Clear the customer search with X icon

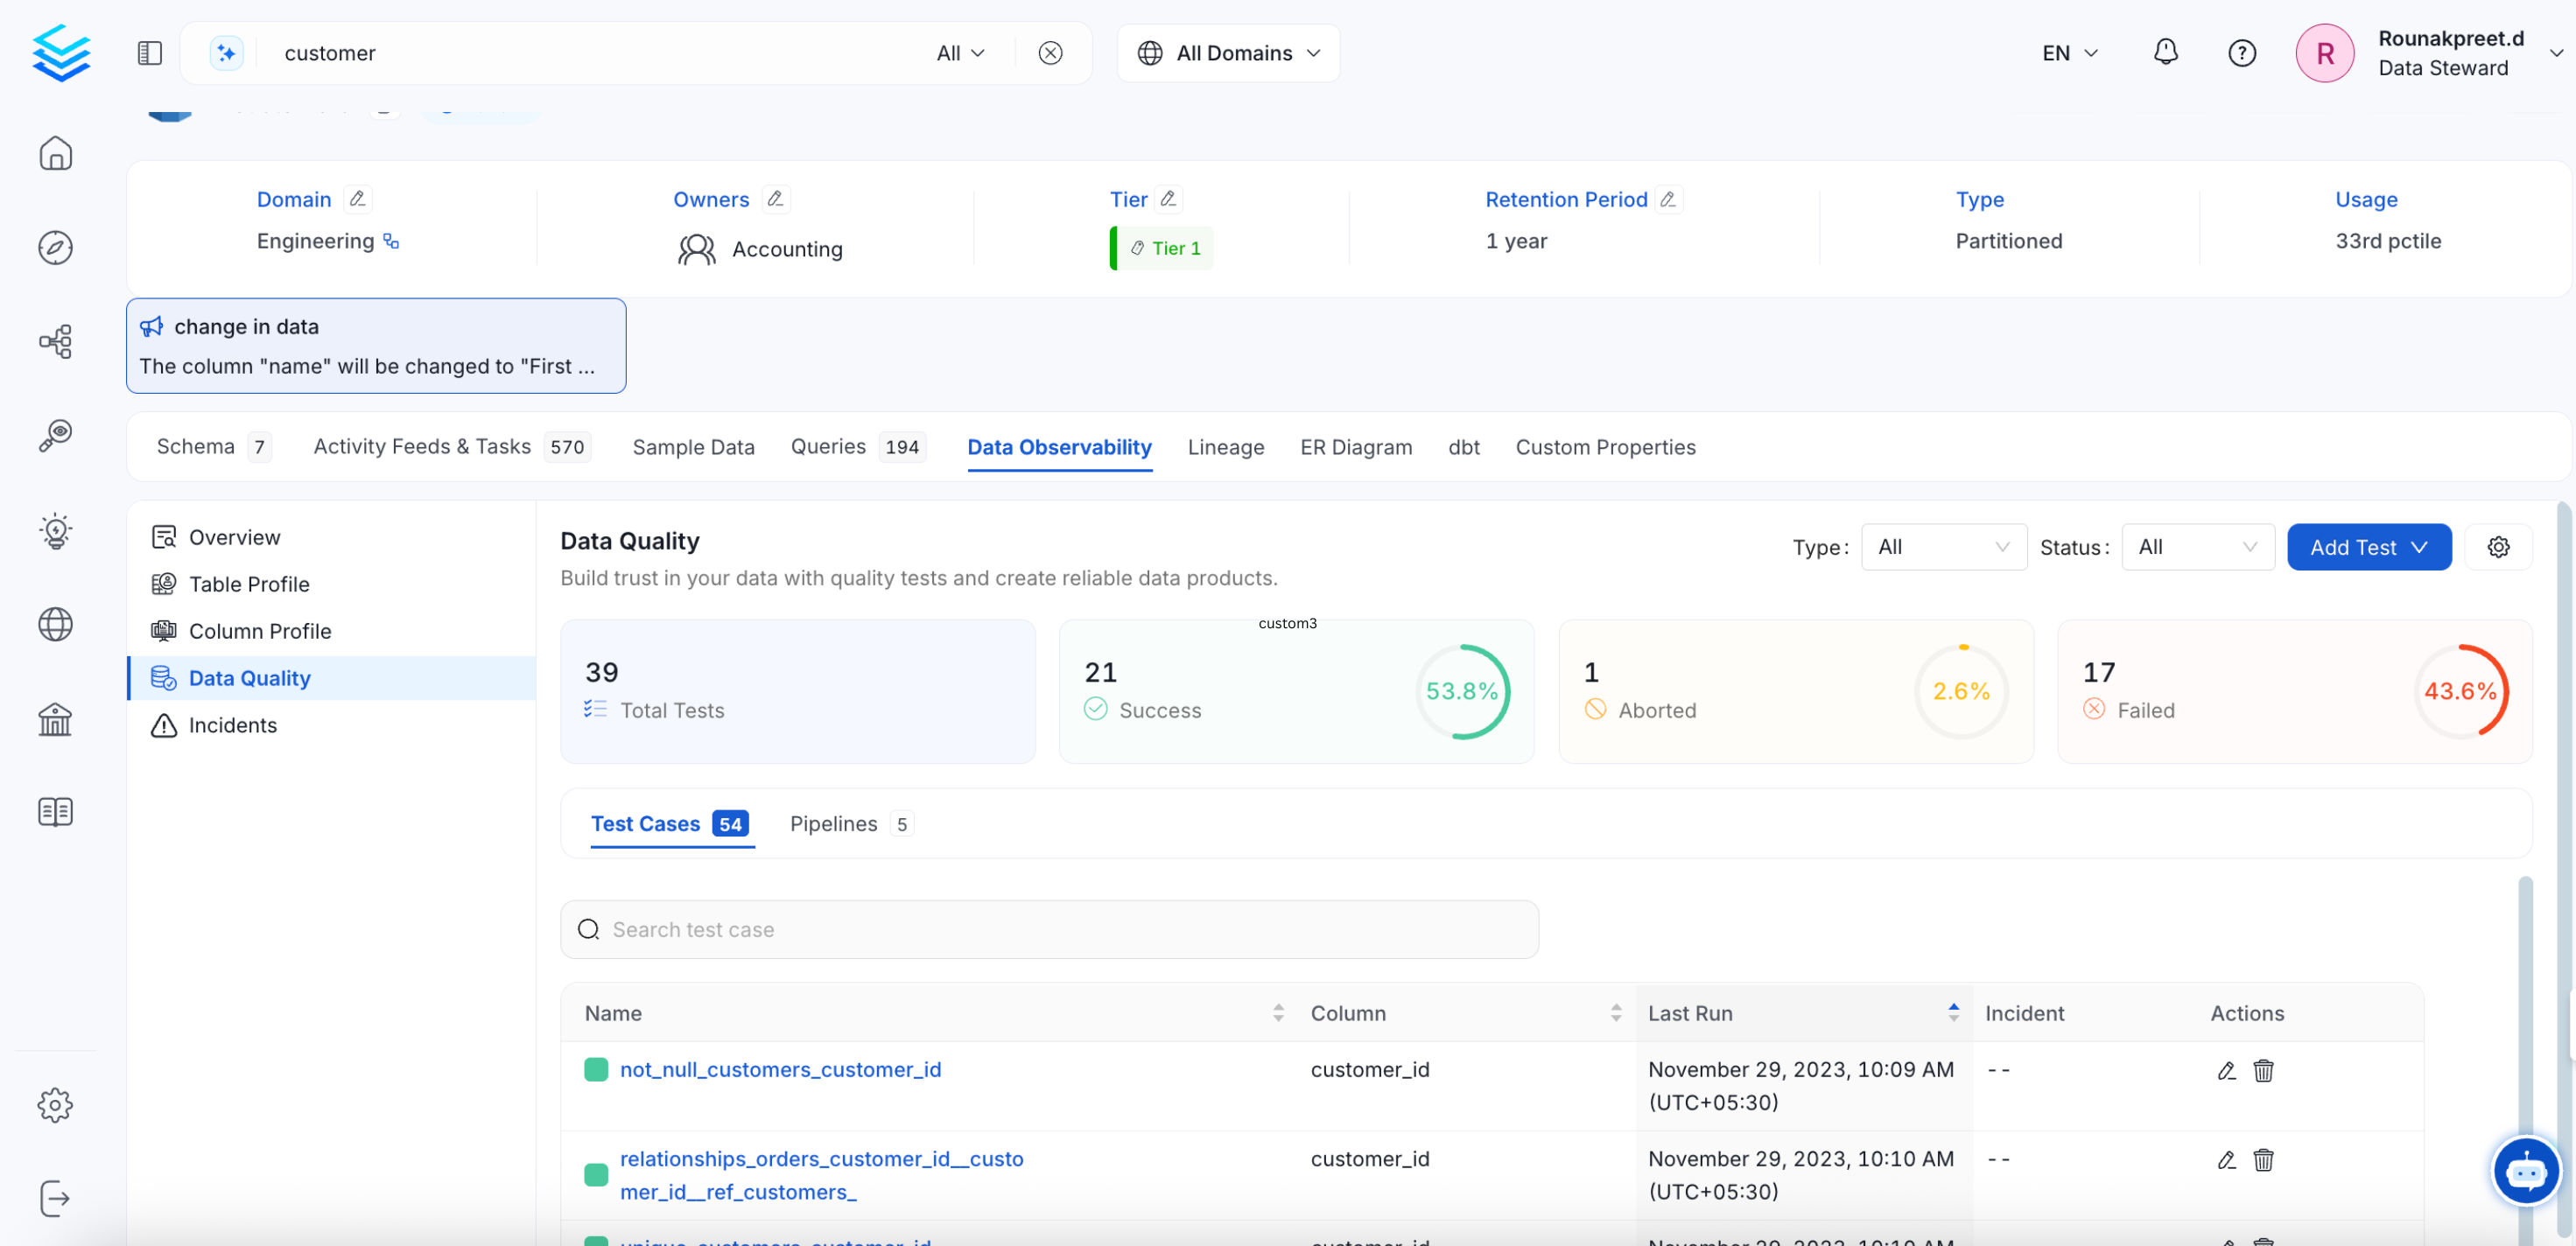(x=1049, y=52)
